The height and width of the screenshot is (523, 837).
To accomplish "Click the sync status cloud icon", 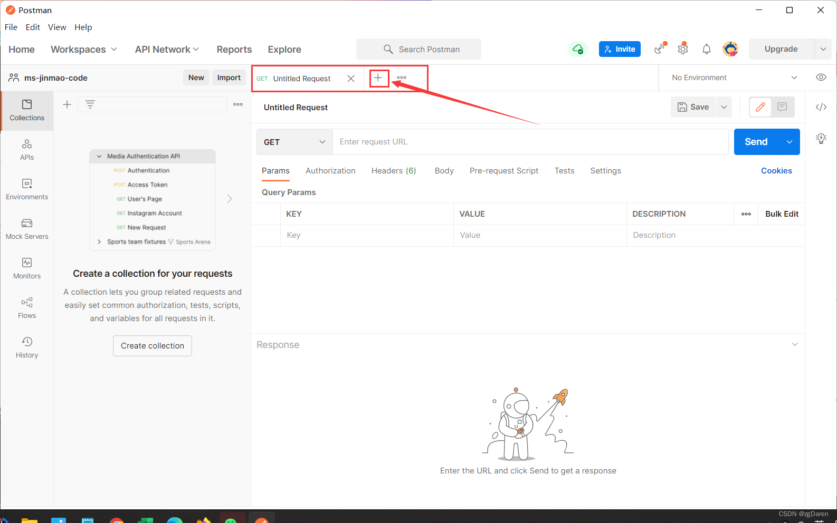I will (x=578, y=49).
